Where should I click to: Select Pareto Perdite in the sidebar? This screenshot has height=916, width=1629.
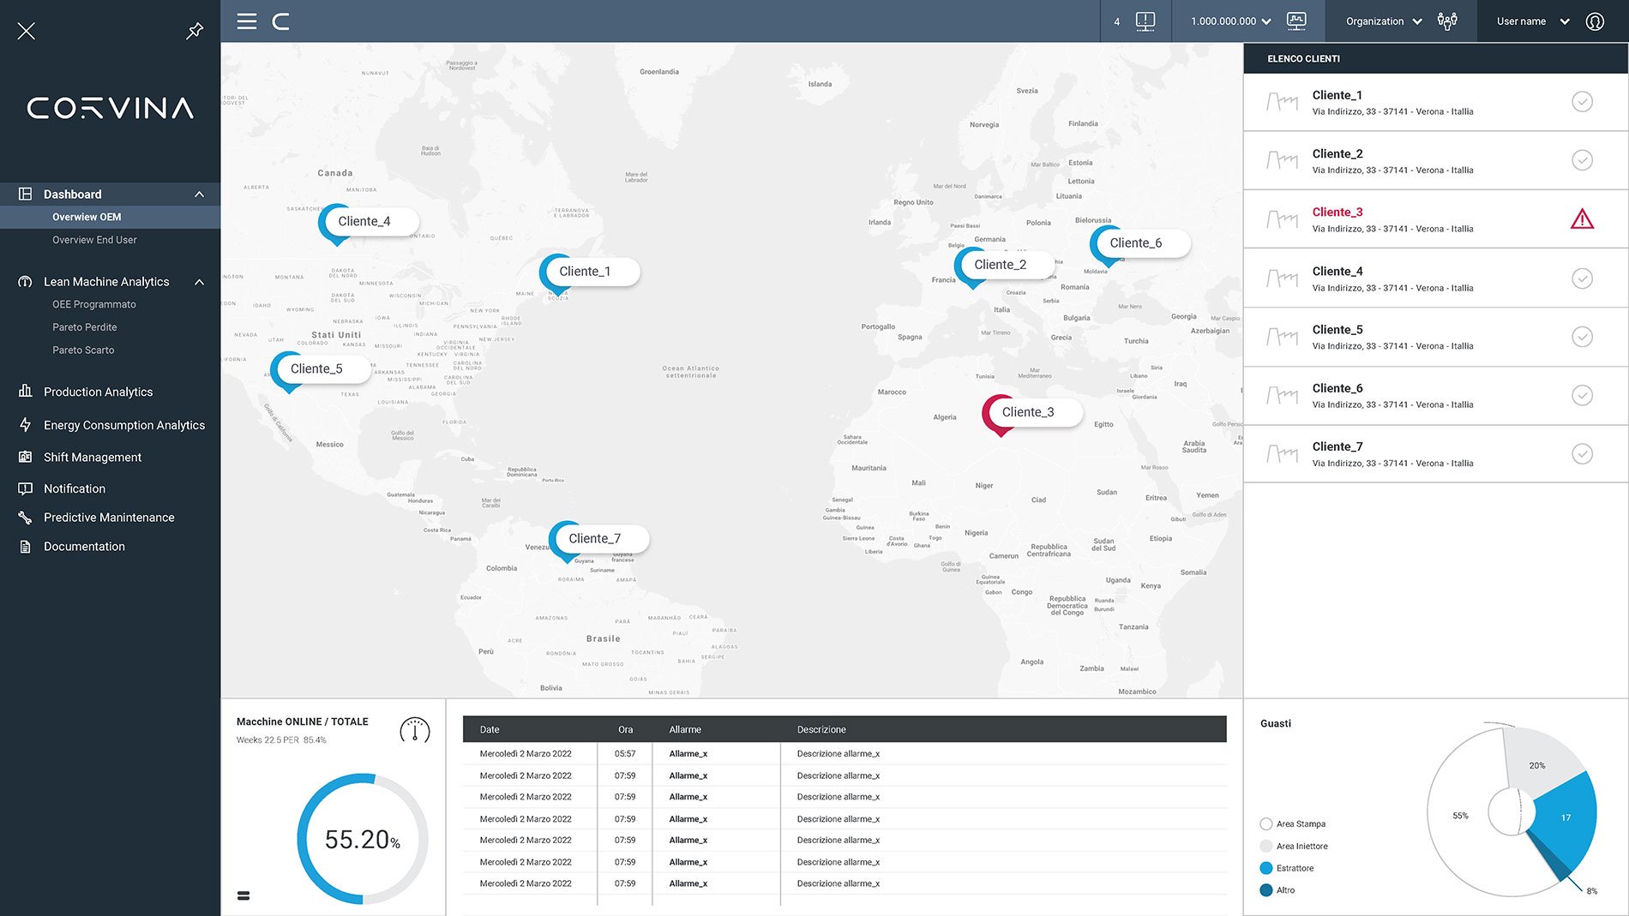(85, 326)
